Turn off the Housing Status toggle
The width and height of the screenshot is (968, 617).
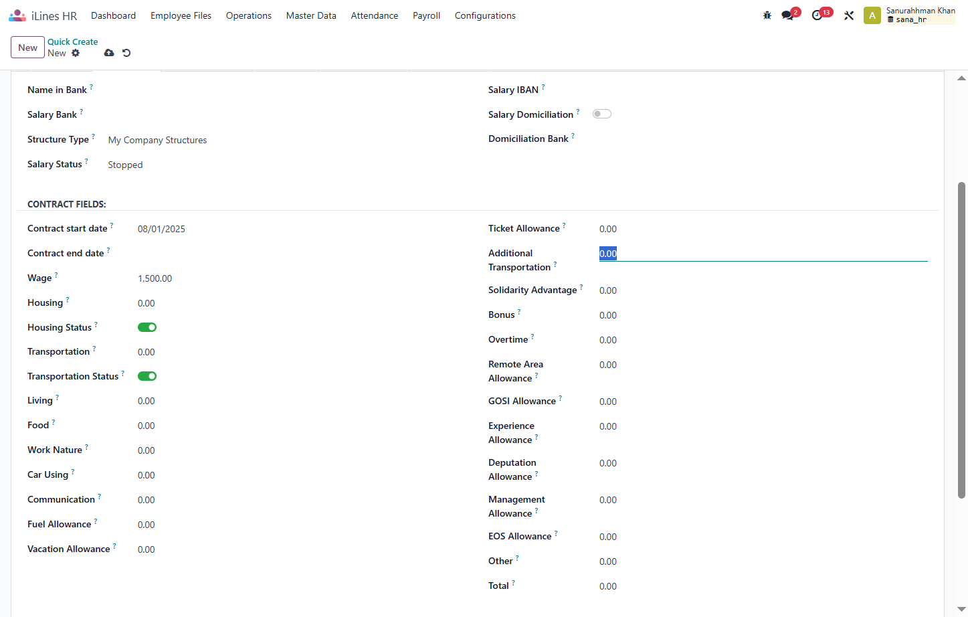pos(147,327)
